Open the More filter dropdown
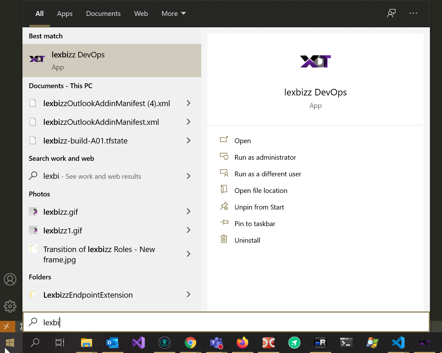 coord(174,13)
